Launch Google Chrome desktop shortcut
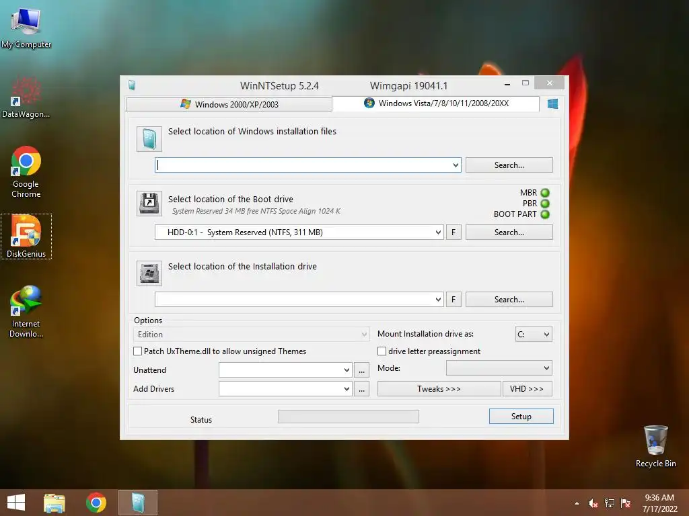The height and width of the screenshot is (516, 689). tap(26, 172)
